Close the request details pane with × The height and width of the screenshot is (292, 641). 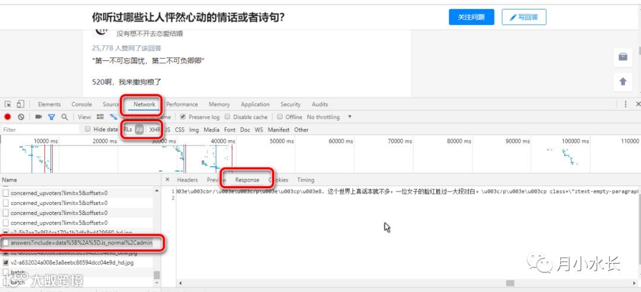click(x=167, y=179)
